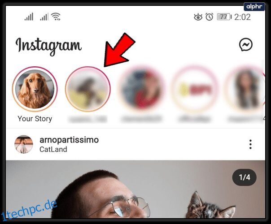Tap the 1/4 carousel counter badge

click(x=245, y=177)
